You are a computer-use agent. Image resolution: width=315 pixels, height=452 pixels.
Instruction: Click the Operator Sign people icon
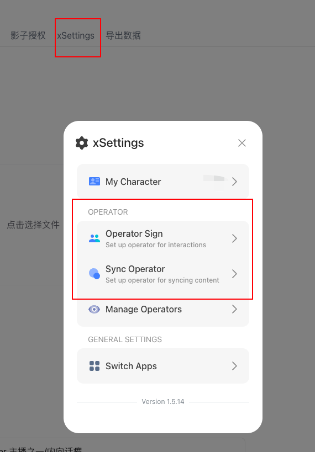95,238
